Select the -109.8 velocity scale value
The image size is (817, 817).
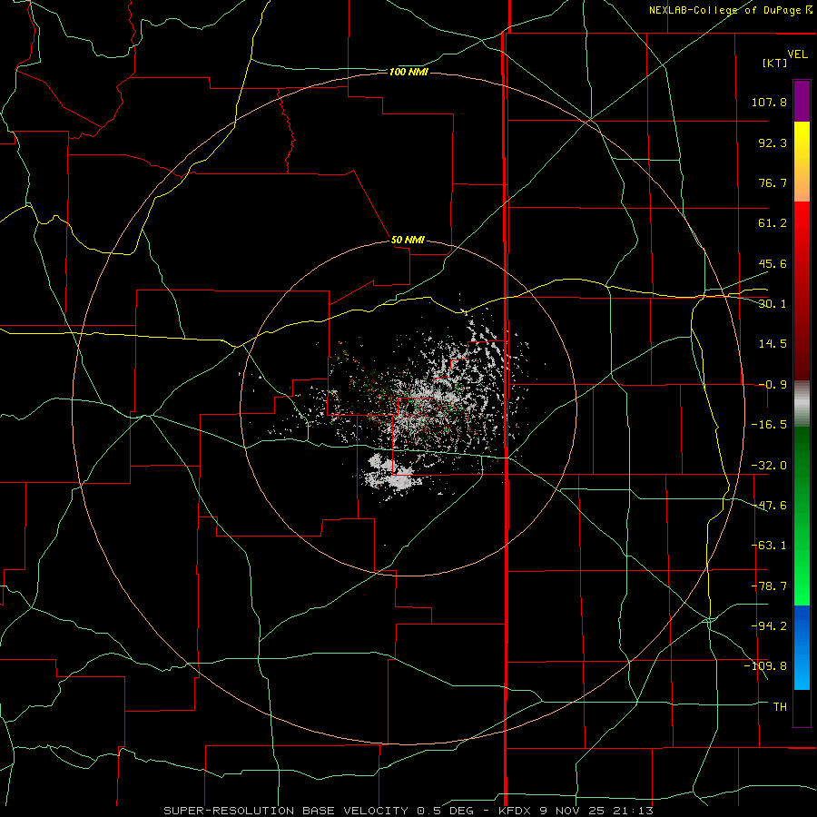[765, 666]
